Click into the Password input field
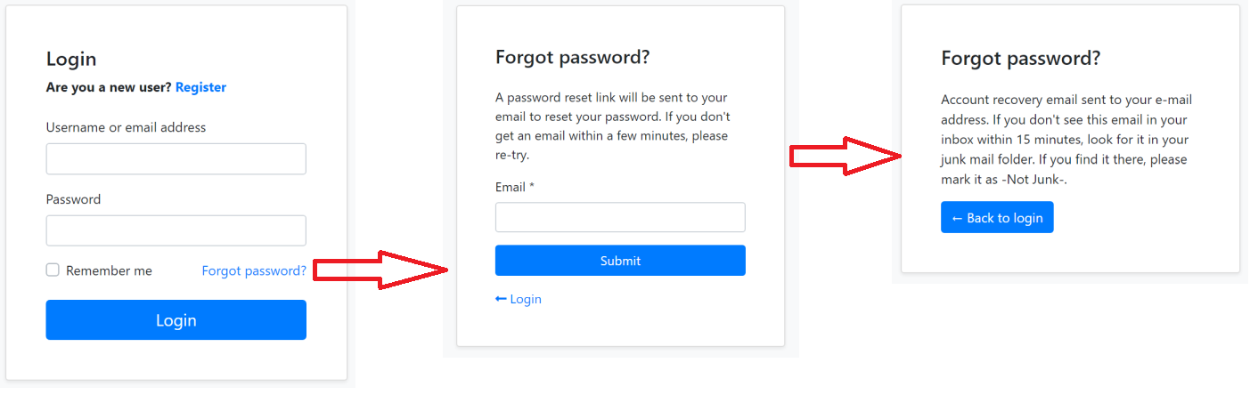This screenshot has width=1250, height=395. (176, 230)
